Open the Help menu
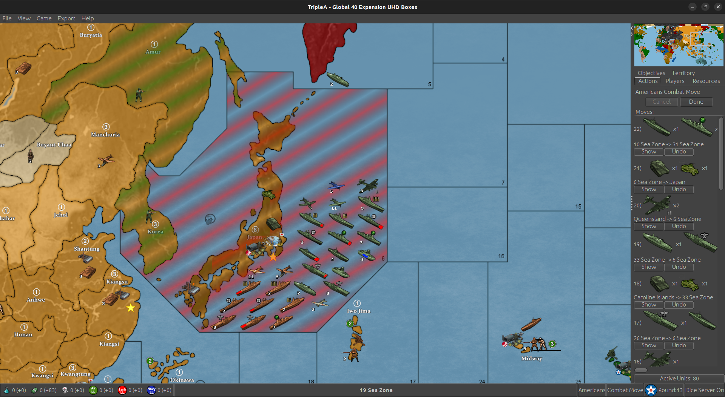Viewport: 725px width, 397px height. coord(88,18)
